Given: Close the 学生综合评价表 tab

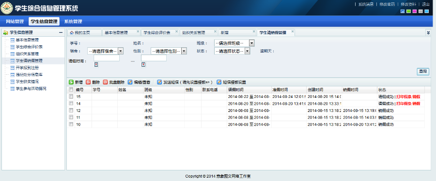Looking at the screenshot, I should pyautogui.click(x=176, y=31).
